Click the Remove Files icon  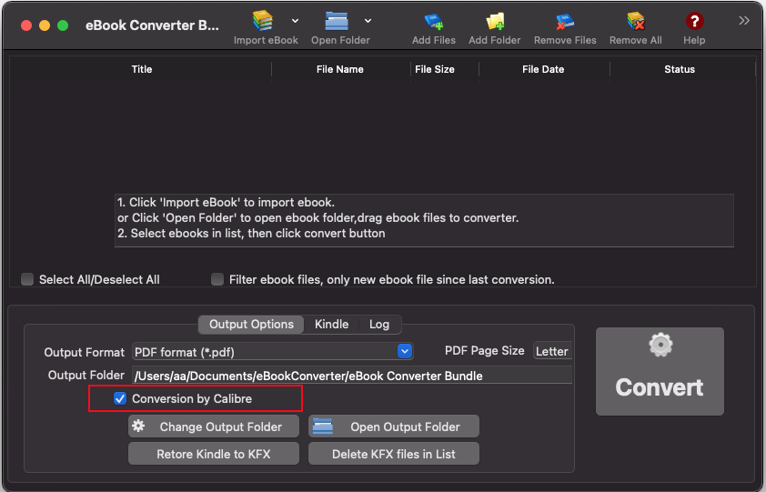565,22
